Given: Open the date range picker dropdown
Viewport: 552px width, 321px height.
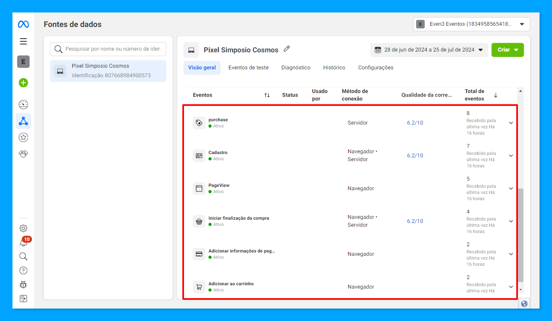Looking at the screenshot, I should [x=429, y=50].
